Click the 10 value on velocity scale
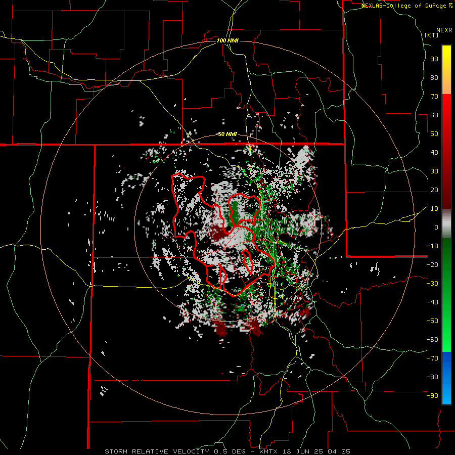 (434, 209)
